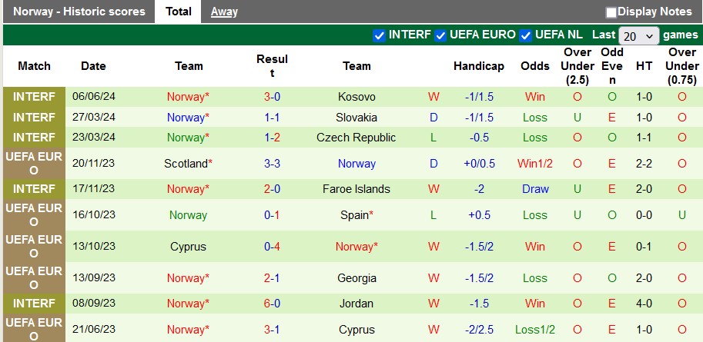Click the Scotland team name
This screenshot has height=342, width=703.
tap(186, 164)
